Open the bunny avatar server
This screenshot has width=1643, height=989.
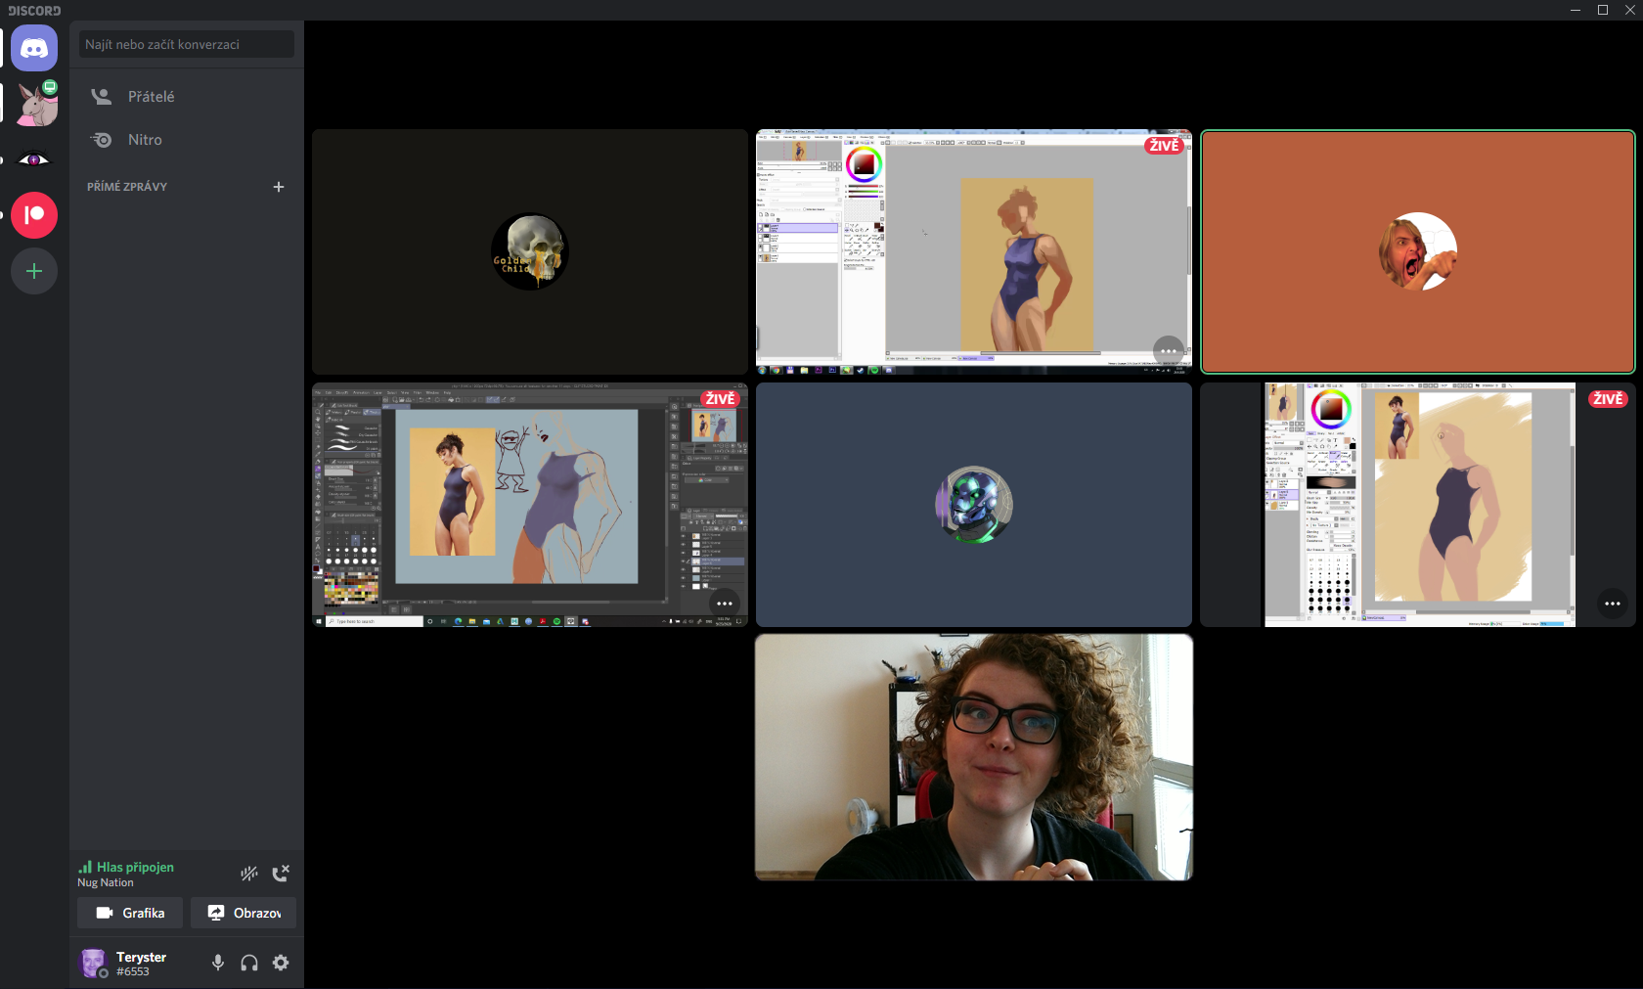[x=36, y=104]
